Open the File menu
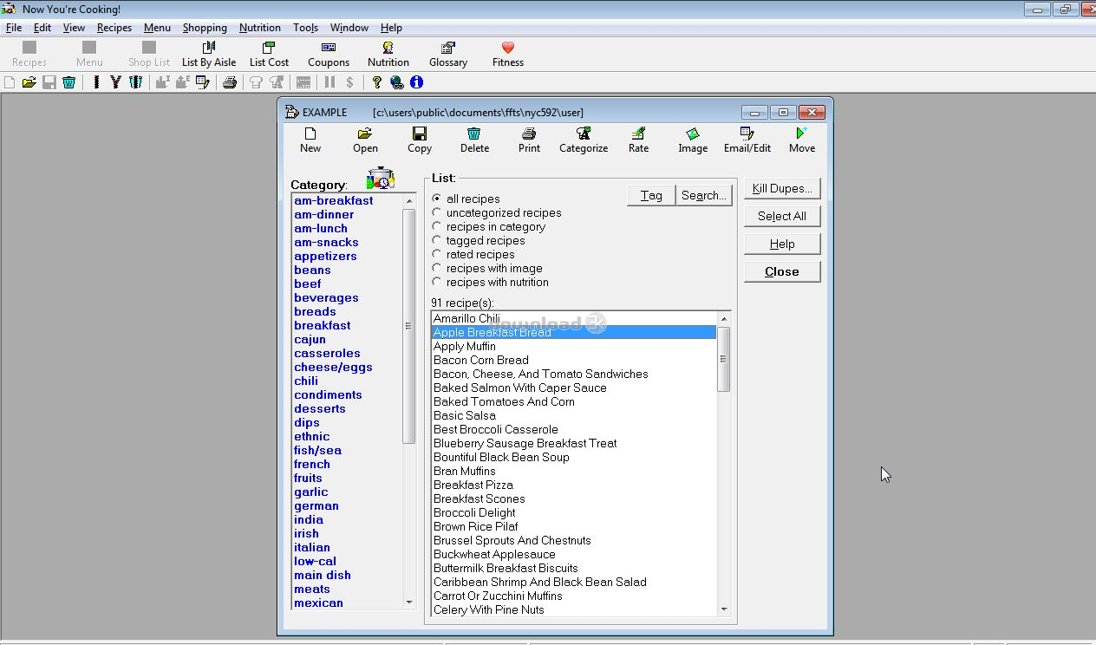This screenshot has width=1096, height=645. [x=14, y=28]
